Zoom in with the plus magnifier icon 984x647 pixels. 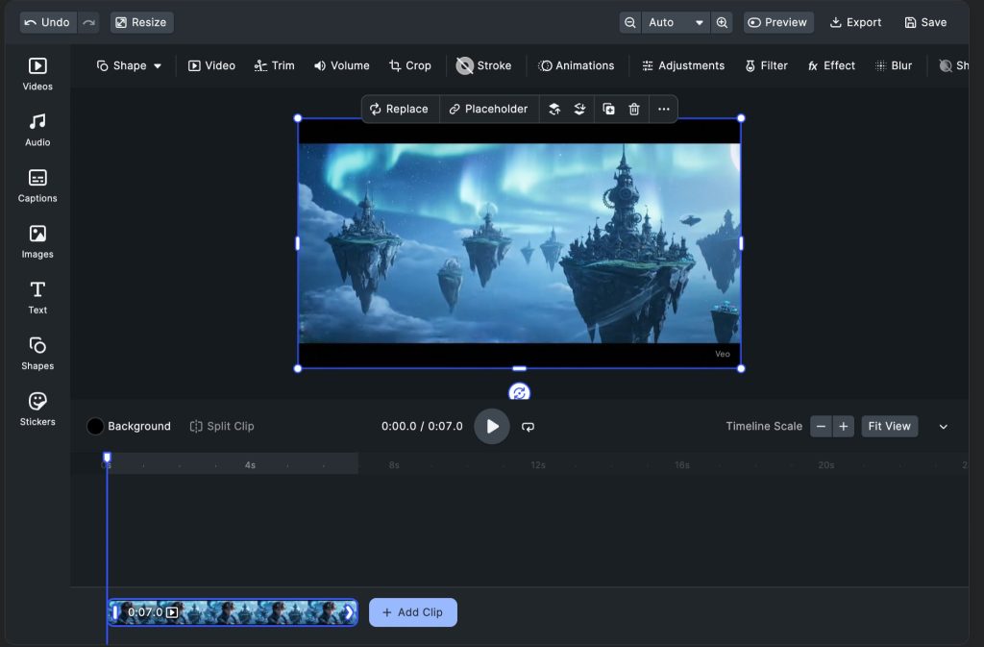[x=722, y=22]
